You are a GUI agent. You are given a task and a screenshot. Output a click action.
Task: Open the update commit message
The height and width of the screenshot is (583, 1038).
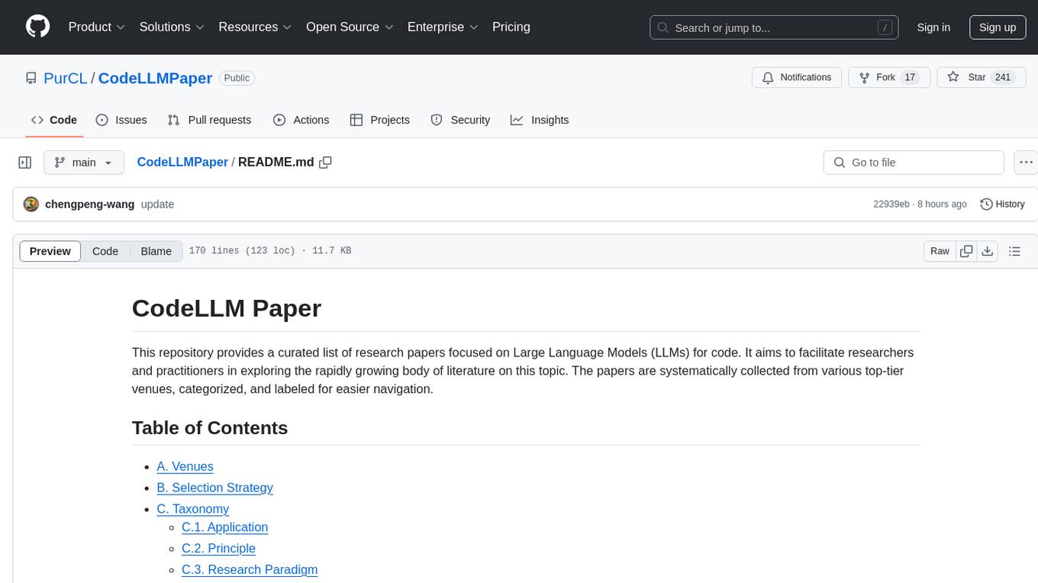[x=157, y=205]
